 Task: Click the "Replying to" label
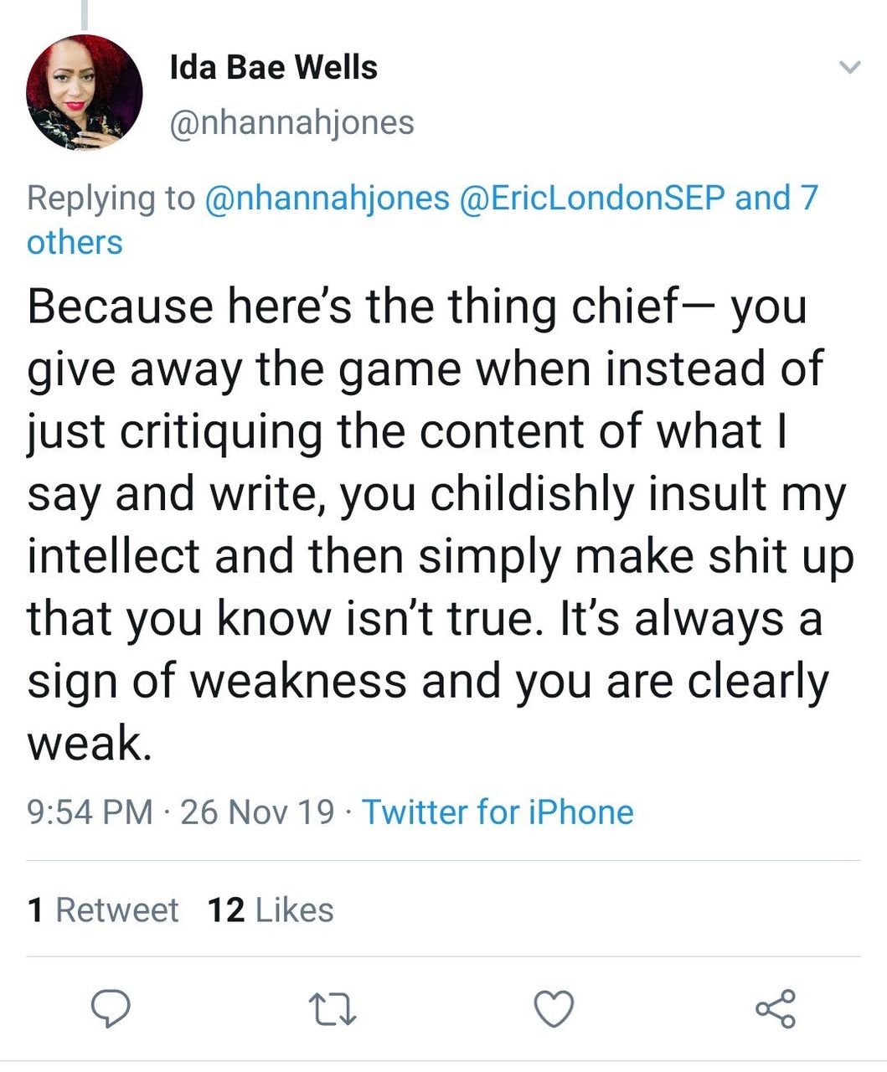111,198
